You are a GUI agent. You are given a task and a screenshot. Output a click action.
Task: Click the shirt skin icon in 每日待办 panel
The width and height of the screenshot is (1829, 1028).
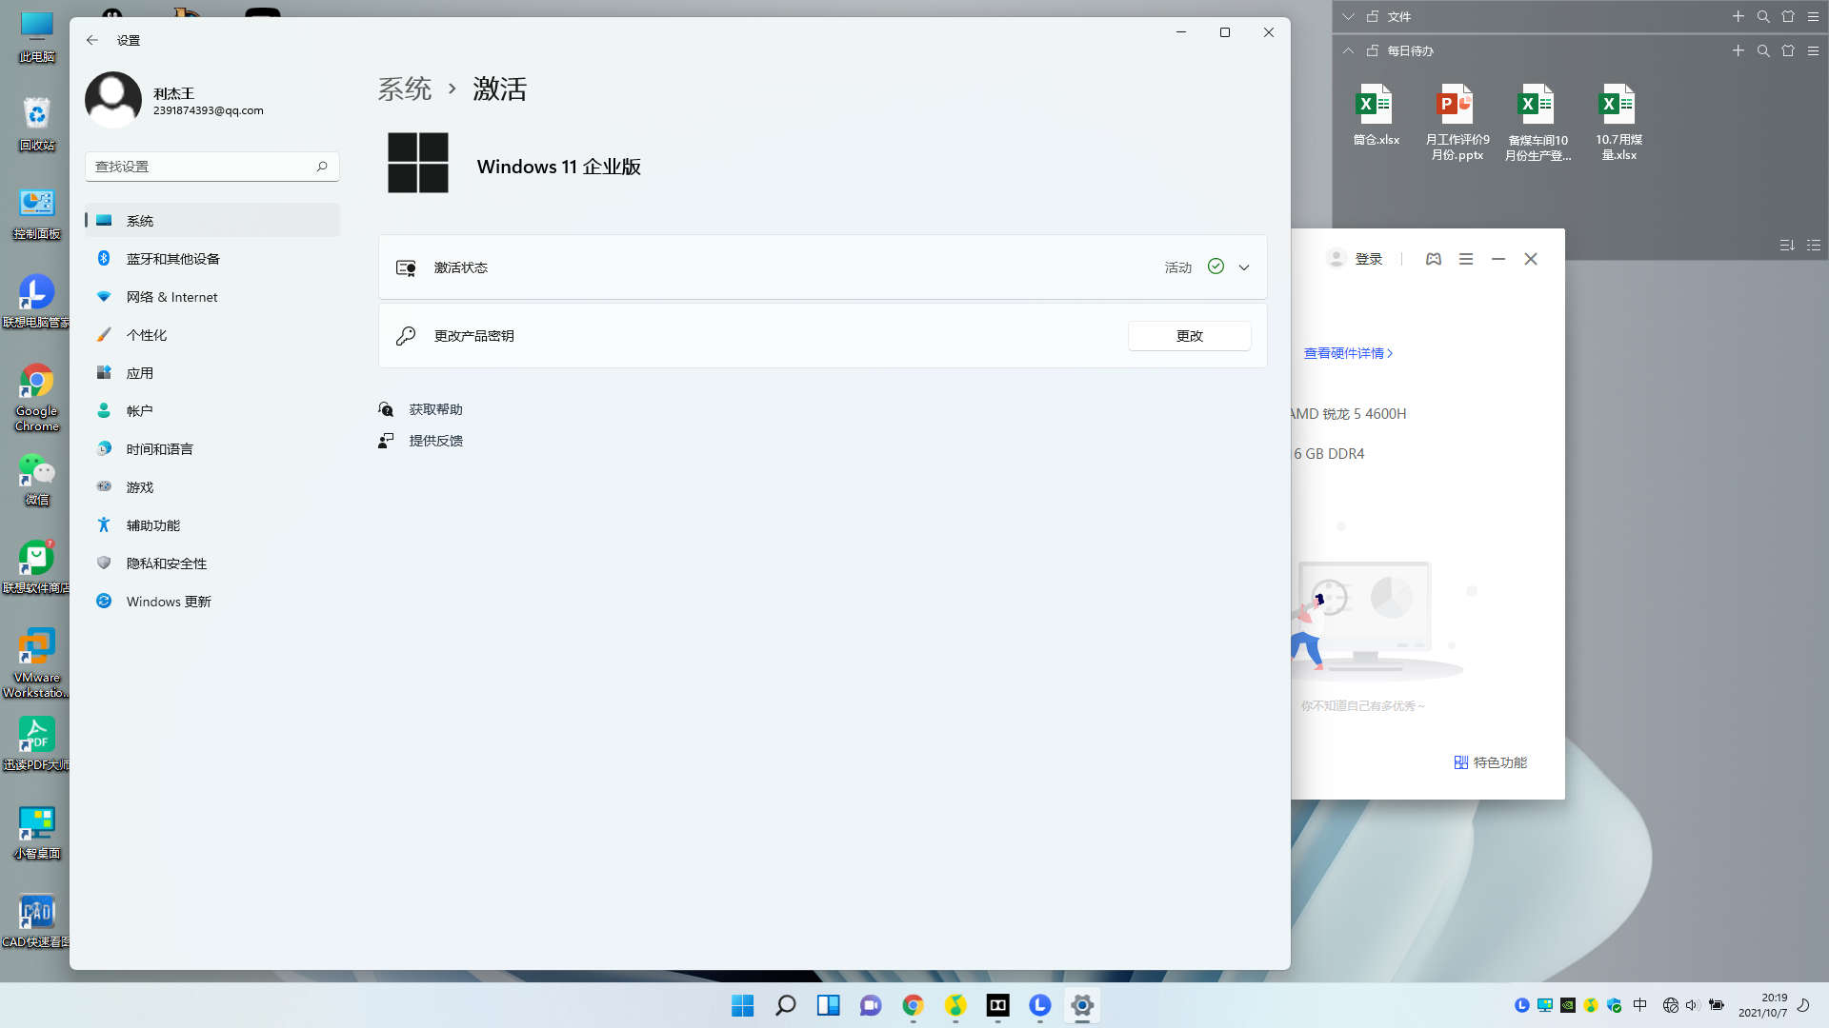[x=1788, y=50]
